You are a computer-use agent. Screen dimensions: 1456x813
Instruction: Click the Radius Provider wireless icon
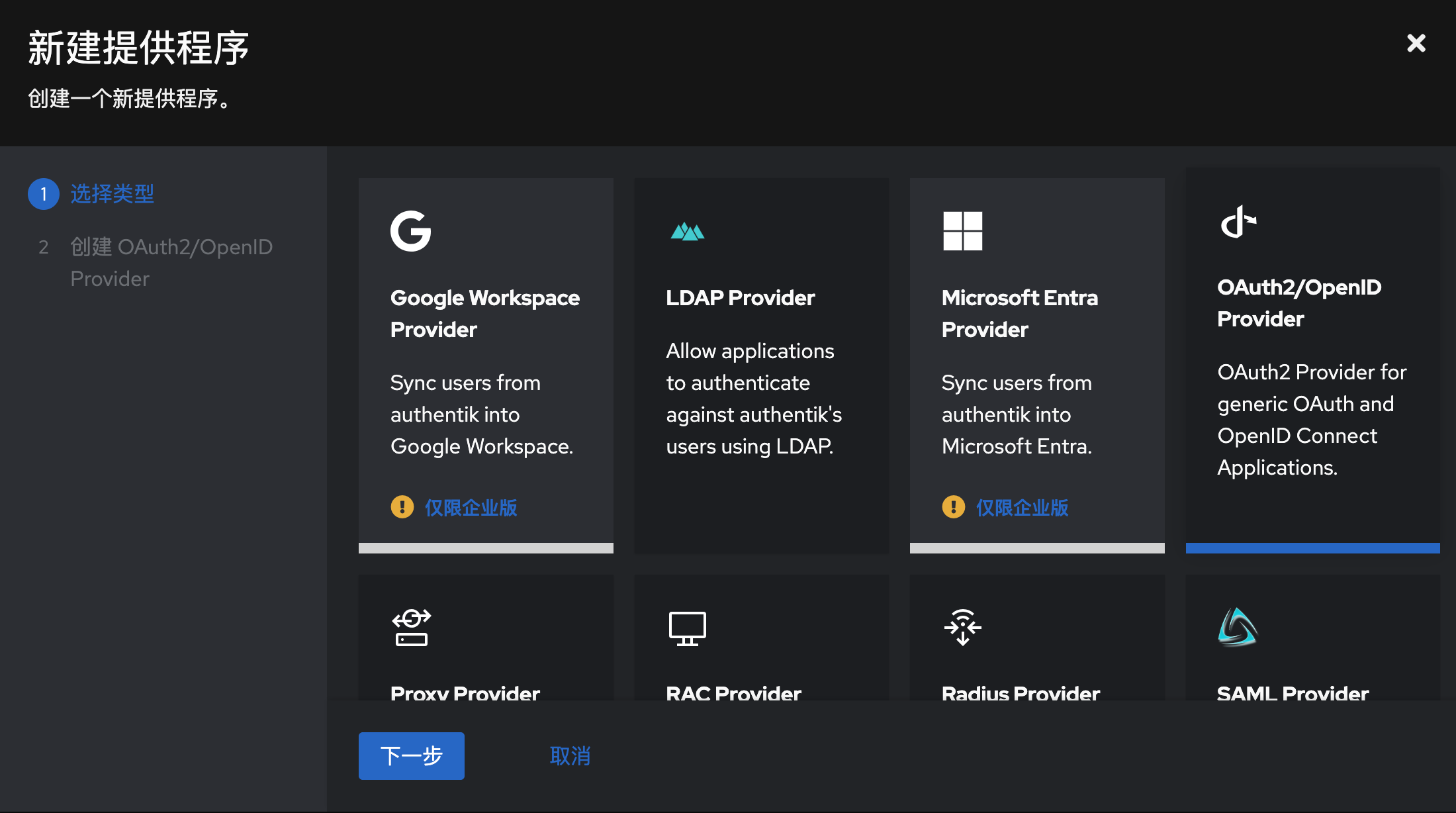[963, 627]
